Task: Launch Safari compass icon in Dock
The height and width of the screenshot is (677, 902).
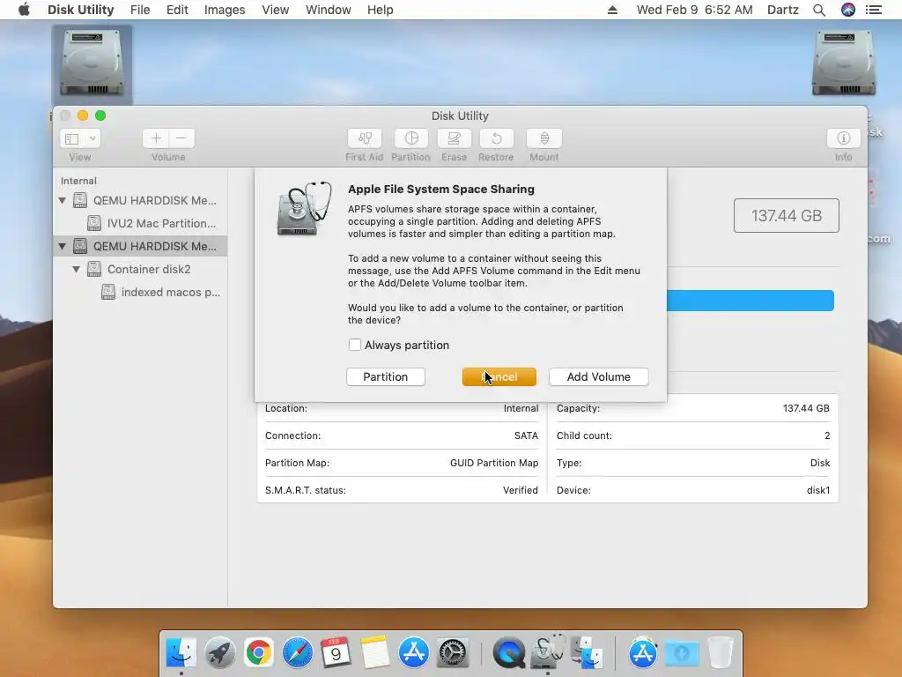Action: point(298,652)
